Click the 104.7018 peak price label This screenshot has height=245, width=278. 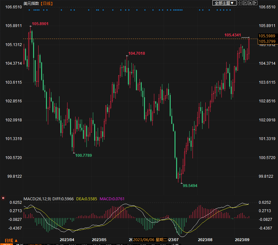click(x=137, y=53)
